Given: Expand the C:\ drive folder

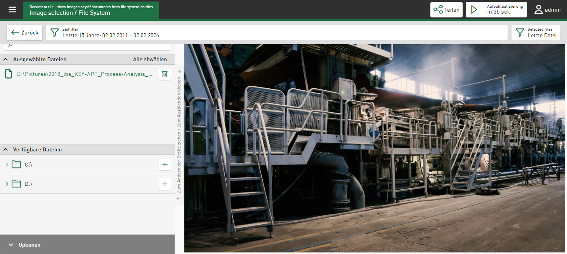Looking at the screenshot, I should [7, 165].
